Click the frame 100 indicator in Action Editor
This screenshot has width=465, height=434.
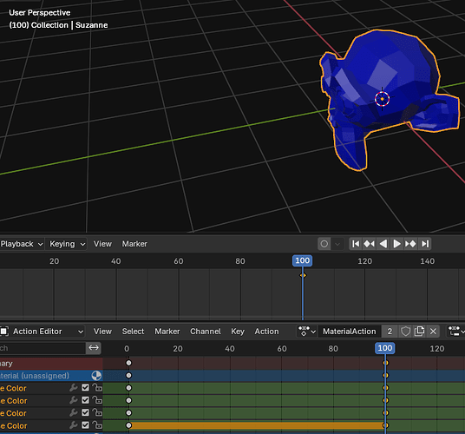pos(385,348)
